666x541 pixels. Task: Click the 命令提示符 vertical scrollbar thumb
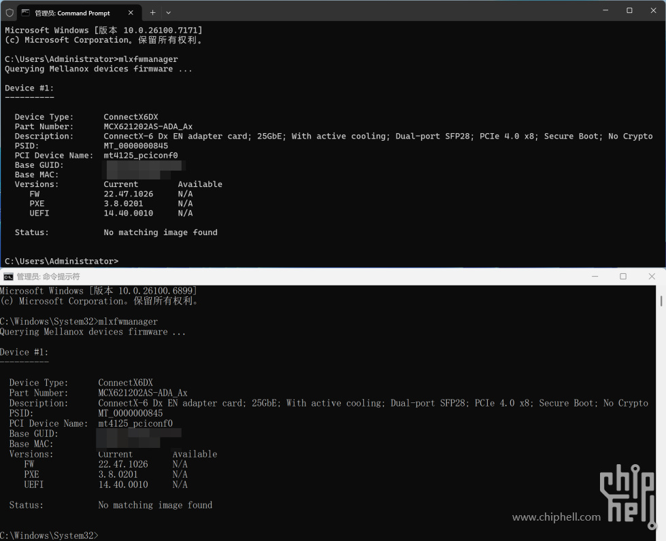click(661, 300)
